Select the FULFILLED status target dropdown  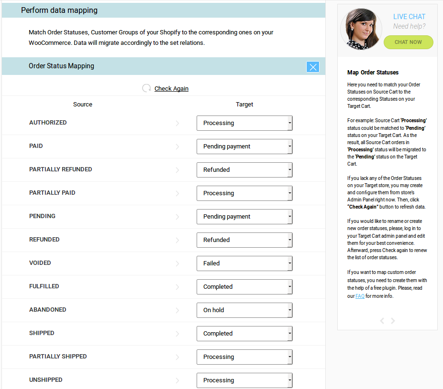pos(244,286)
